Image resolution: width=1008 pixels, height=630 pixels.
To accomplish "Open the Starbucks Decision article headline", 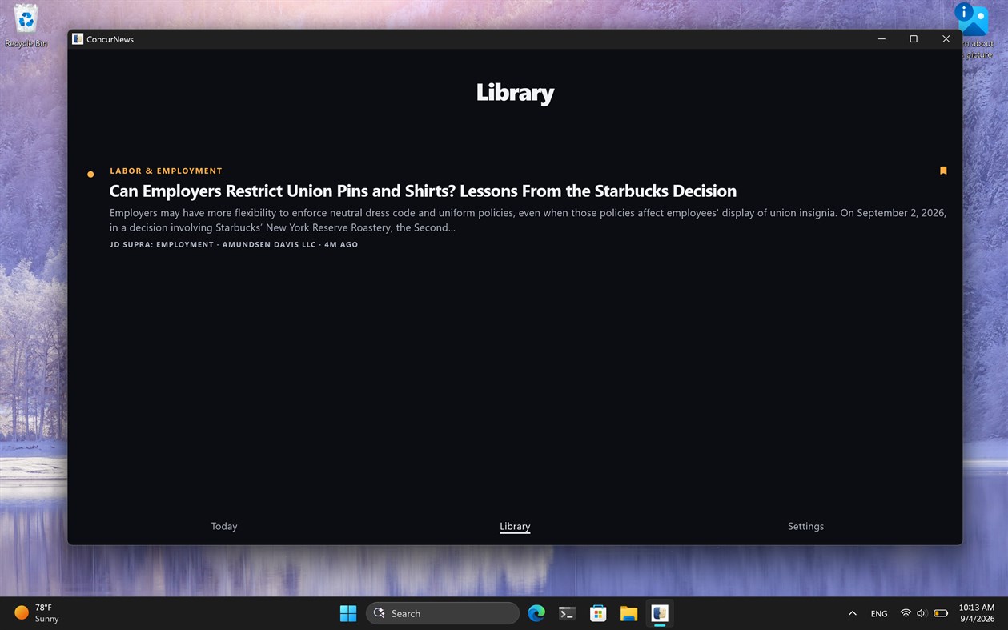I will (x=423, y=191).
